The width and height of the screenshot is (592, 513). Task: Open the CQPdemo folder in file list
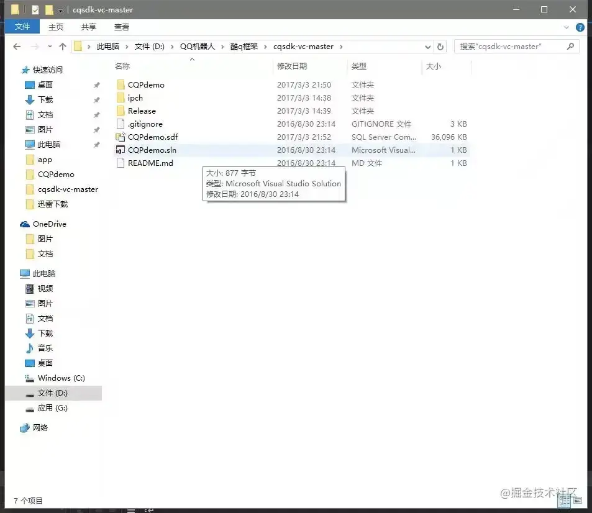(x=146, y=85)
